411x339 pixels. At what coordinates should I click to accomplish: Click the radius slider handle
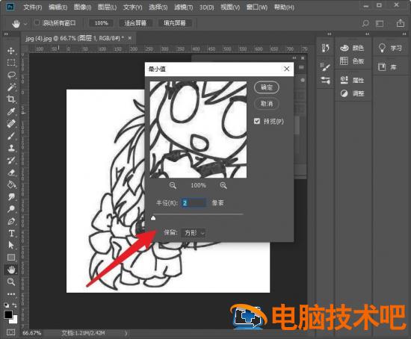153,218
